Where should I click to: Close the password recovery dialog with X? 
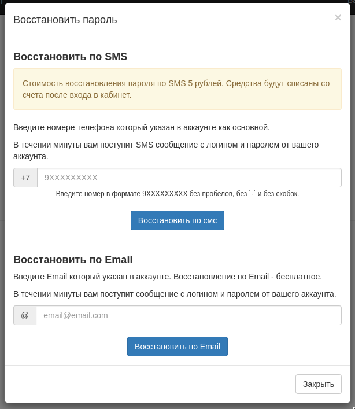pos(338,17)
